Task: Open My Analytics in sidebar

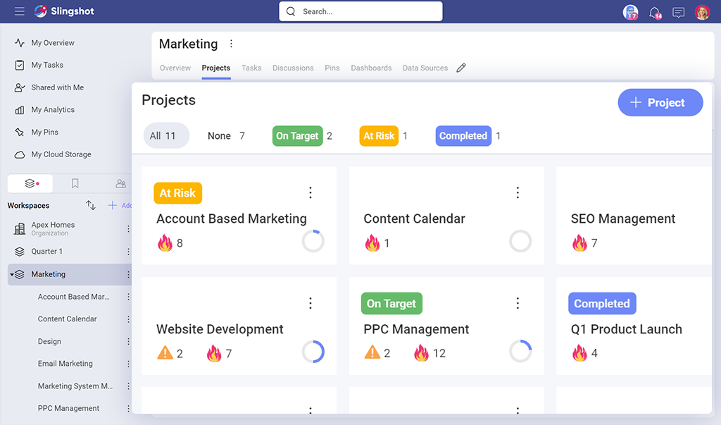Action: click(53, 110)
